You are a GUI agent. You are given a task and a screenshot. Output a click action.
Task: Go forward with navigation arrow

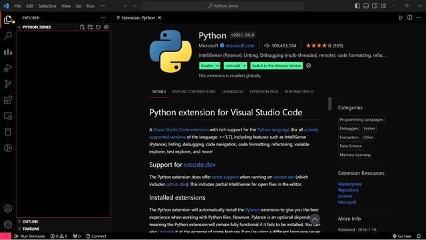[x=134, y=6]
